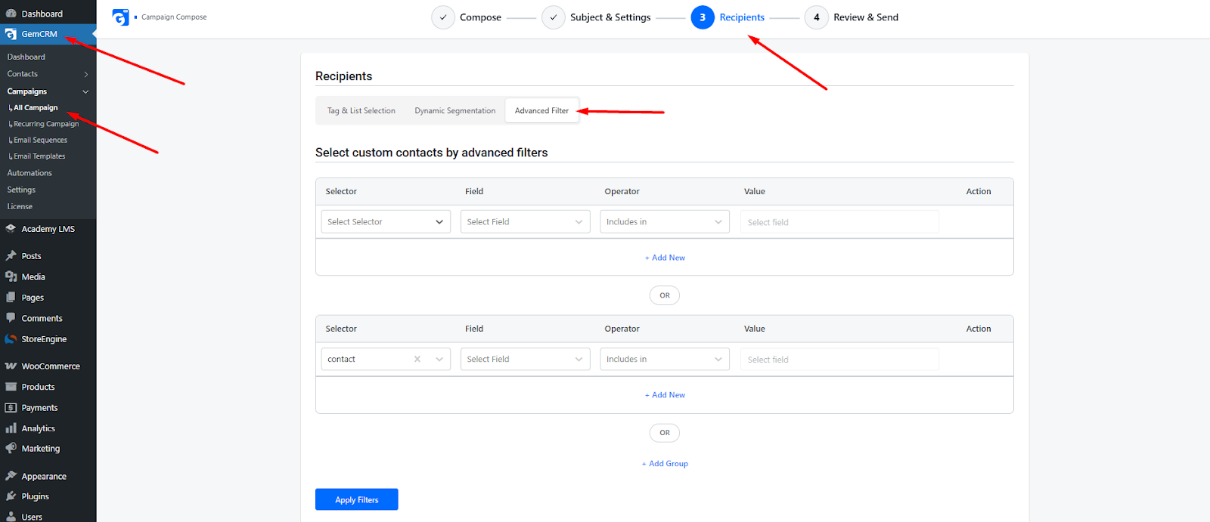The width and height of the screenshot is (1210, 522).
Task: Switch to the Tag & List Selection tab
Action: (361, 110)
